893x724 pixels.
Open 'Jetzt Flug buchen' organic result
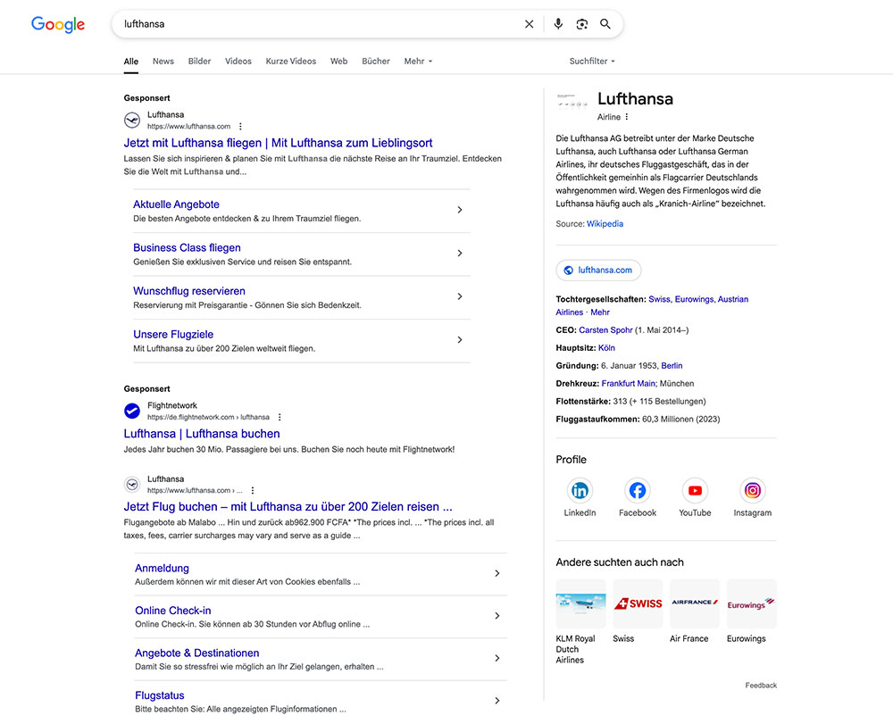pyautogui.click(x=288, y=506)
